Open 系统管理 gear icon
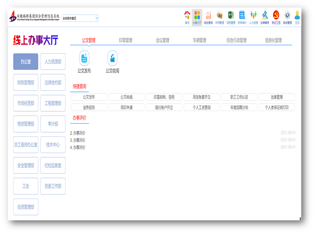This screenshot has height=234, width=315. click(287, 17)
